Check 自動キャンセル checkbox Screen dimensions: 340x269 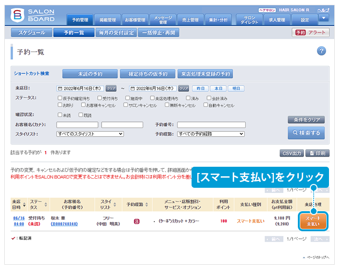pos(205,105)
